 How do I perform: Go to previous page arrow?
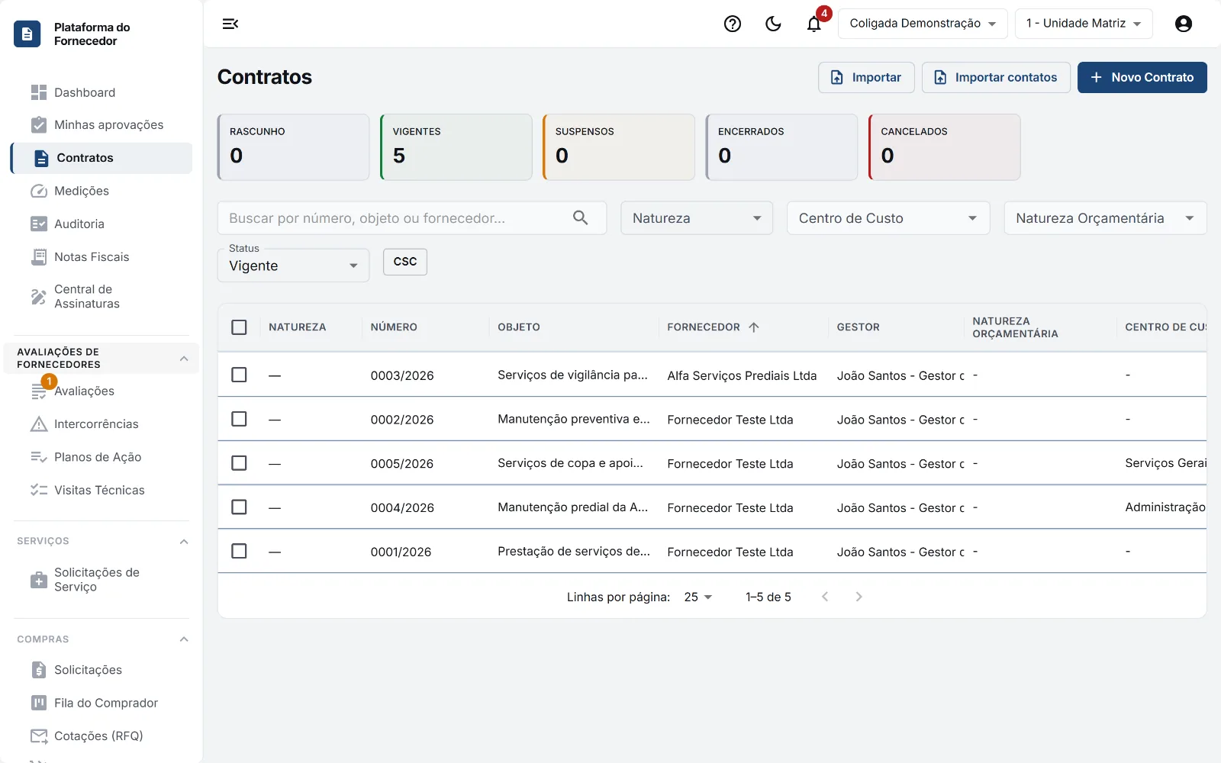coord(825,597)
